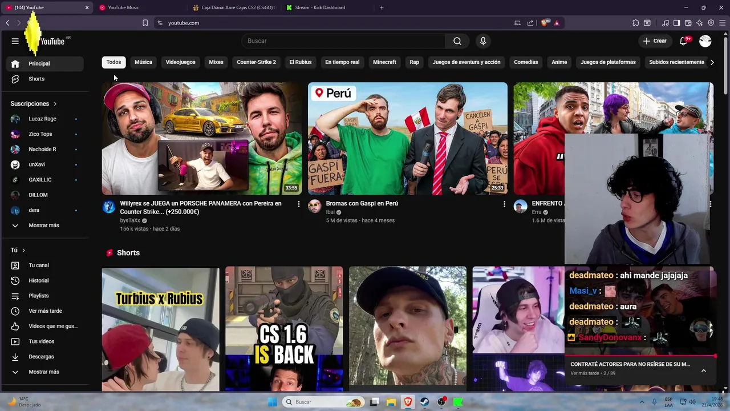Show hidden system tray icons
Viewport: 730px width, 411px height.
point(642,402)
